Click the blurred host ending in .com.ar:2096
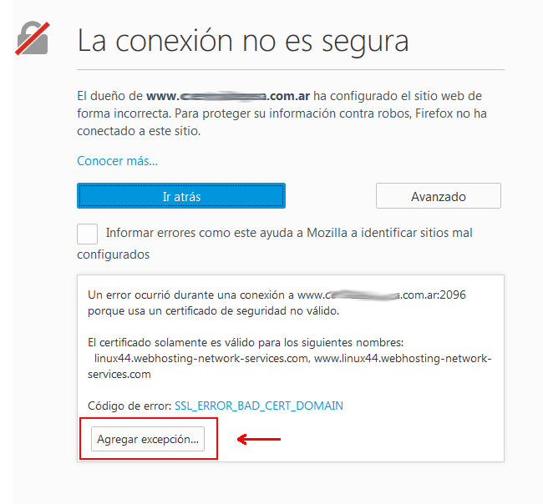The image size is (543, 504). pos(382,295)
